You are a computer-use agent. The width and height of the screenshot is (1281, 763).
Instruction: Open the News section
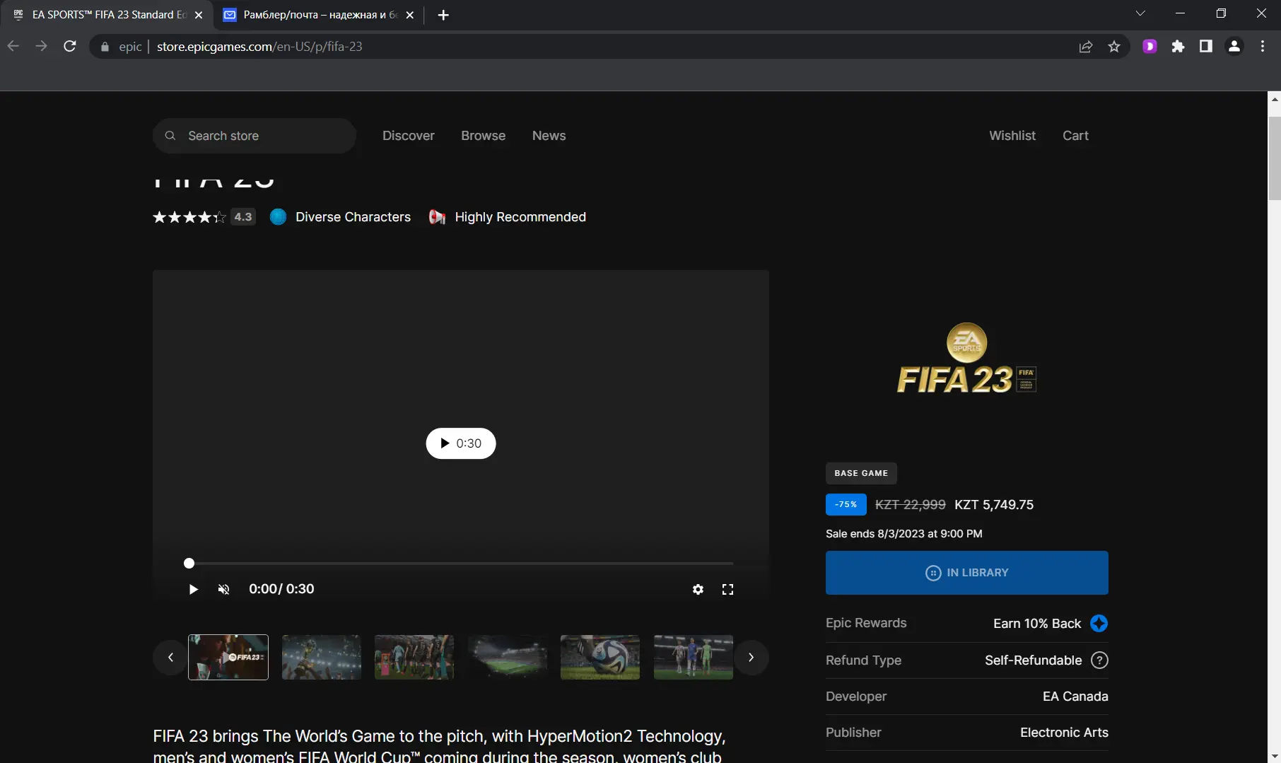tap(549, 136)
